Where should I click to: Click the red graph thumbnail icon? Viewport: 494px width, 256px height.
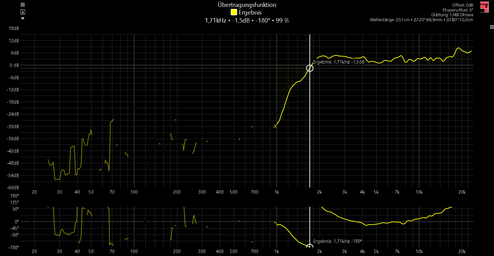[x=484, y=7]
